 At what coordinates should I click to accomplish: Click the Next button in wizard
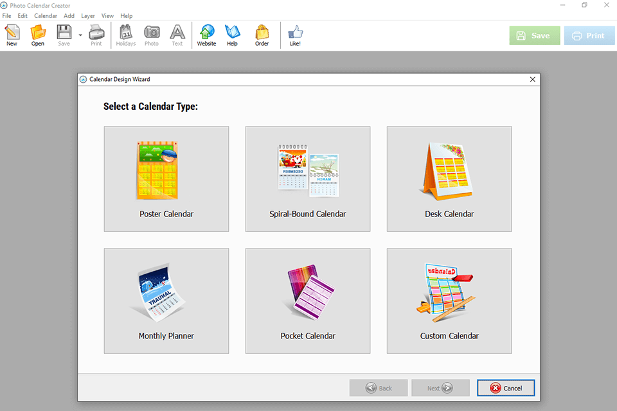point(440,388)
